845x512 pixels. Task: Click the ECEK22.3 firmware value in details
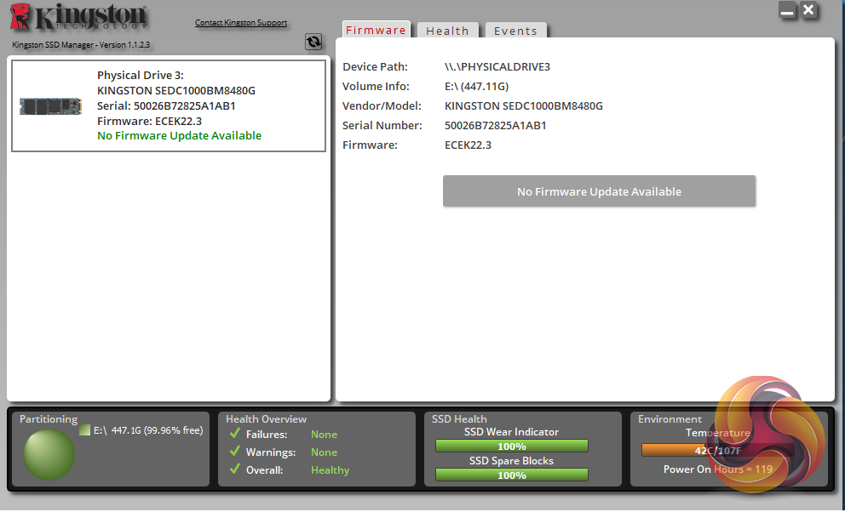[x=468, y=145]
